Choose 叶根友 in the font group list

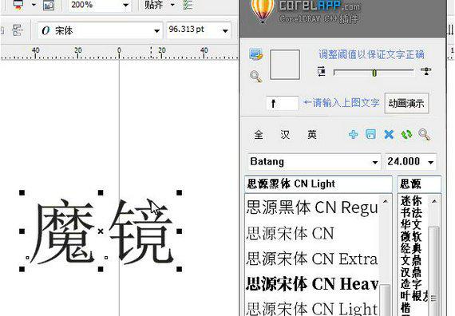coord(414,296)
